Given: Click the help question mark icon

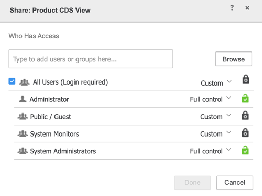Looking at the screenshot, I should (x=232, y=8).
